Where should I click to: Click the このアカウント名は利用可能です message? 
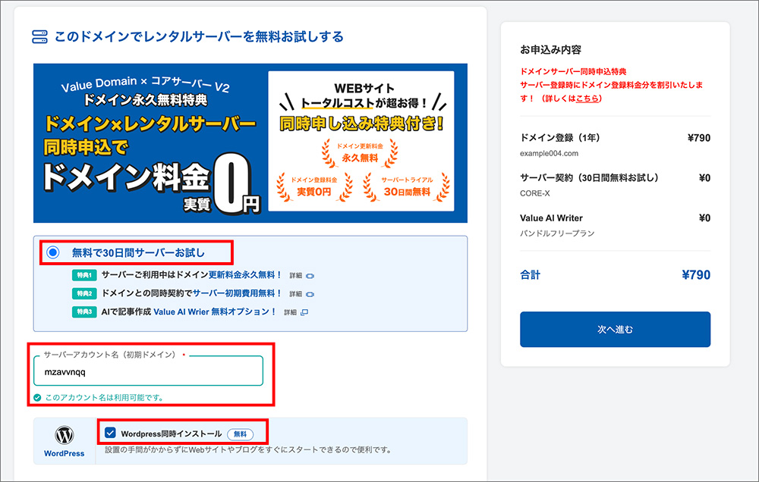[105, 397]
